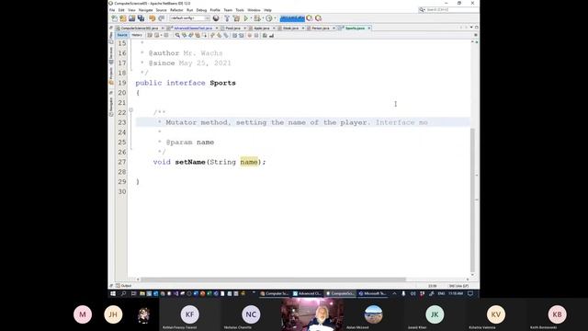This screenshot has width=588, height=331.
Task: Click the red Start Macro Recording icon
Action: point(249,35)
